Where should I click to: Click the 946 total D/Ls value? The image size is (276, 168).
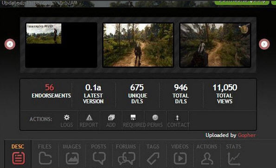(x=181, y=87)
